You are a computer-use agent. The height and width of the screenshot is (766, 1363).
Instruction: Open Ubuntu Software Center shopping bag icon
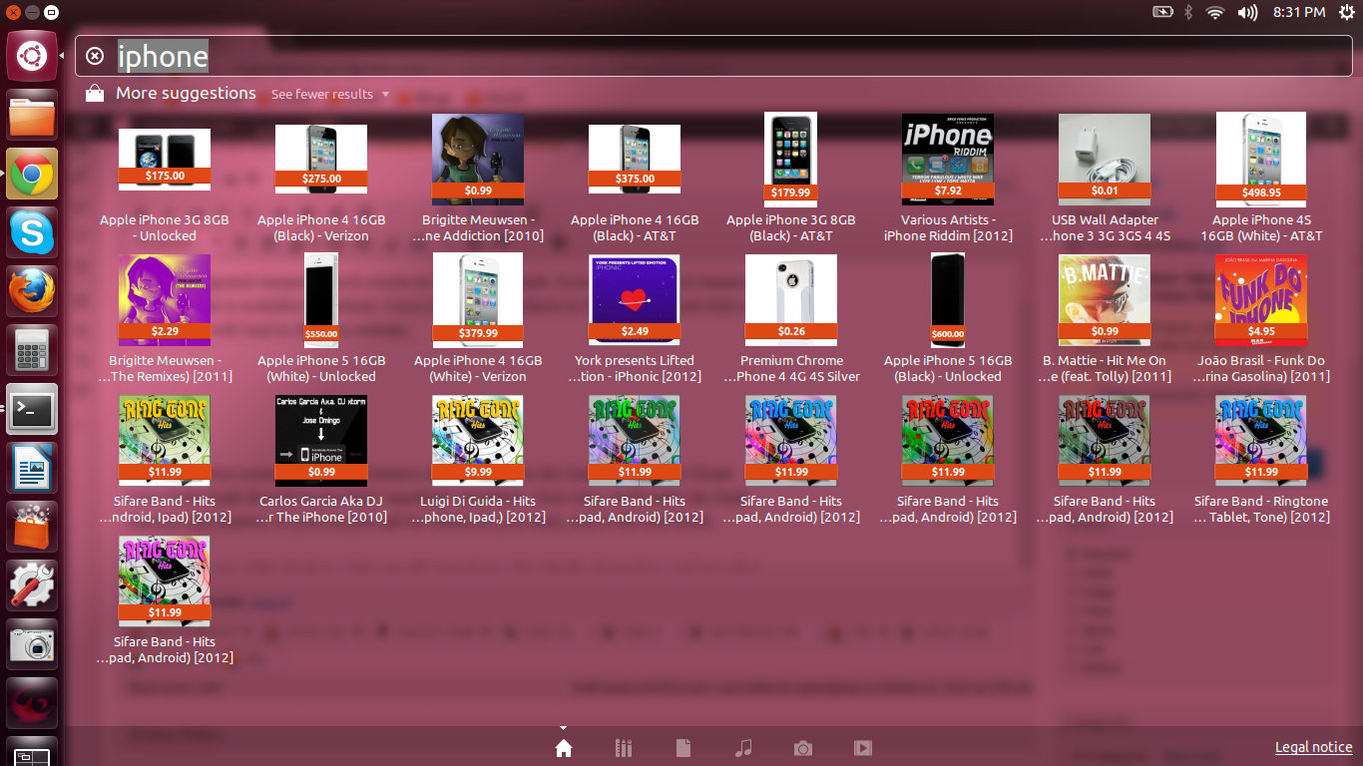tap(32, 527)
